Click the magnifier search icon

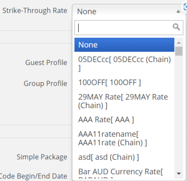point(176,27)
